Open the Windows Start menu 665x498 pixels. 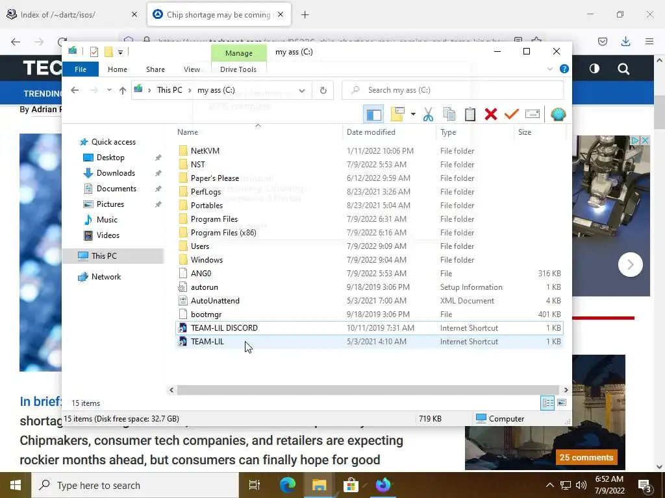pyautogui.click(x=16, y=485)
